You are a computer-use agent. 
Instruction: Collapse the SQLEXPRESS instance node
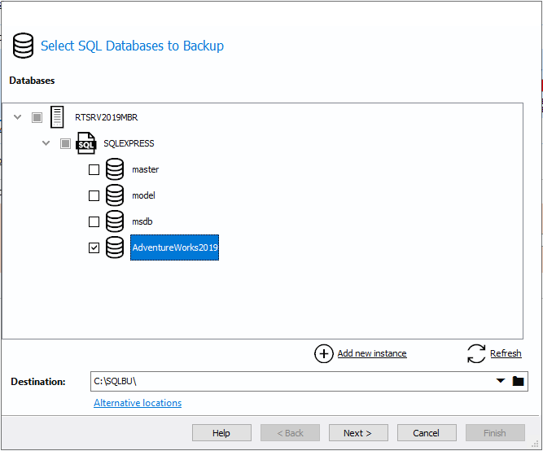pos(46,143)
